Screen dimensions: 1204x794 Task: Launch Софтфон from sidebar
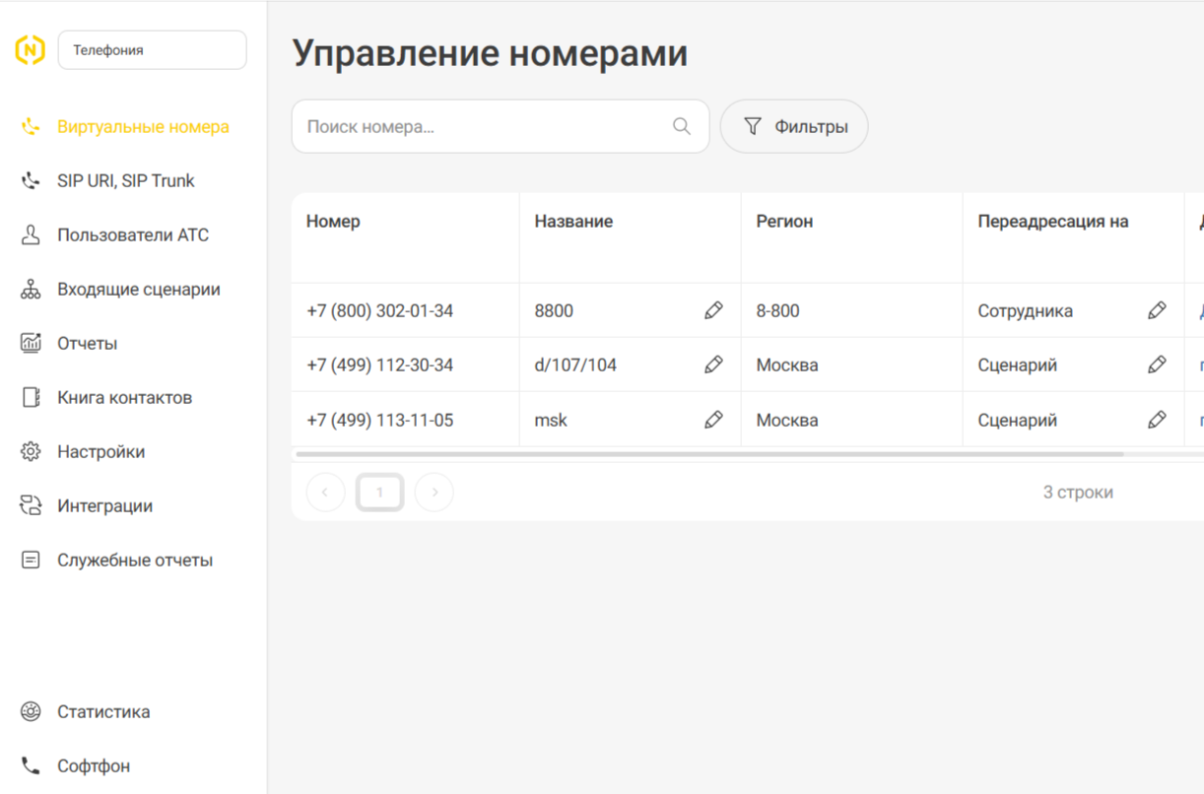tap(93, 765)
